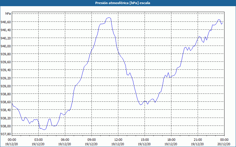Click the 12:00 time label

point(118,140)
